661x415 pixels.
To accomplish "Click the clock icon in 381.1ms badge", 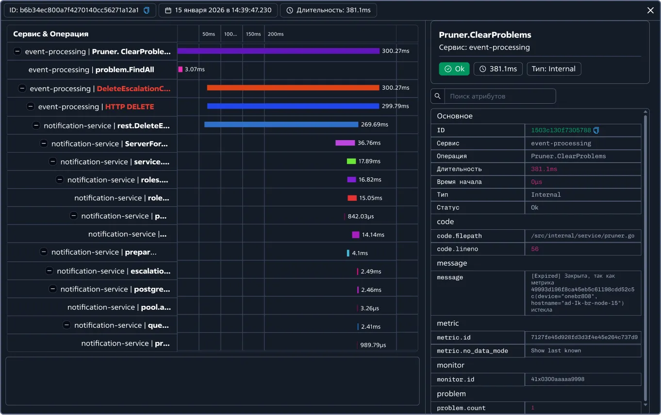I will pyautogui.click(x=482, y=69).
